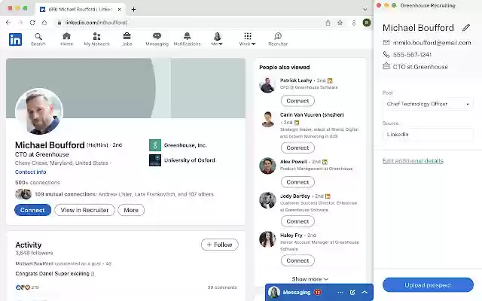Reload the LinkedIn page
Image resolution: width=482 pixels, height=301 pixels.
[x=32, y=23]
